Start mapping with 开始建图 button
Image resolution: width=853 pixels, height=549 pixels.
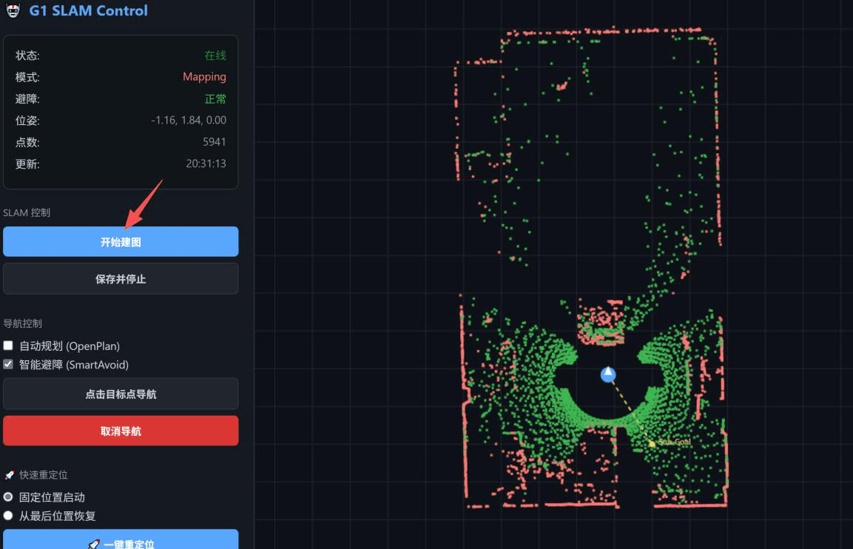point(121,242)
